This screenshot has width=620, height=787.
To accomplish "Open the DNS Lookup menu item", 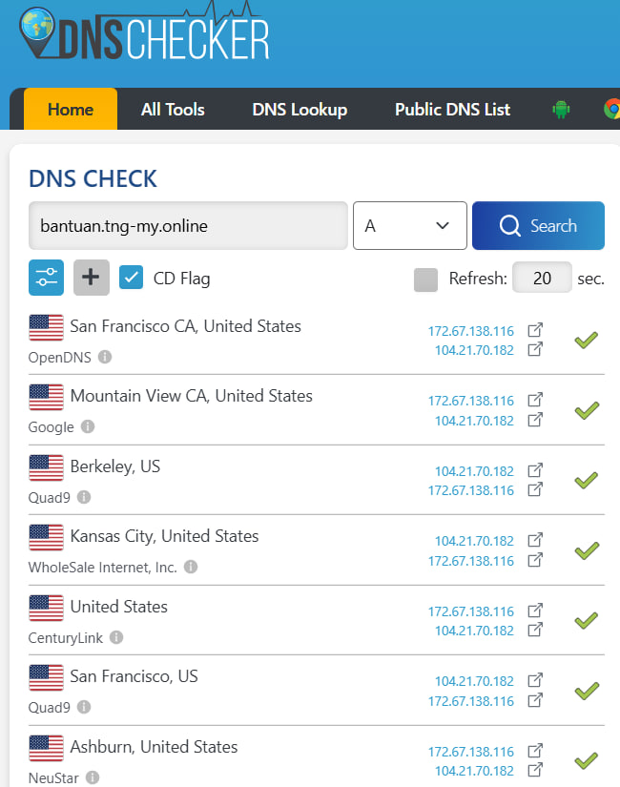I will click(x=300, y=109).
